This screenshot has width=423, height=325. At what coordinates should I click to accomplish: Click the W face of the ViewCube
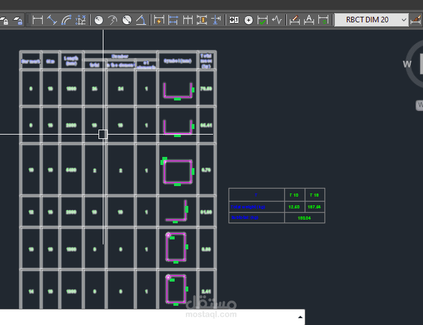407,65
